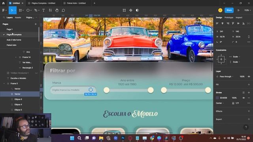253x142 pixels.
Task: Add a new page with the plus icon
Action: pyautogui.click(x=36, y=24)
